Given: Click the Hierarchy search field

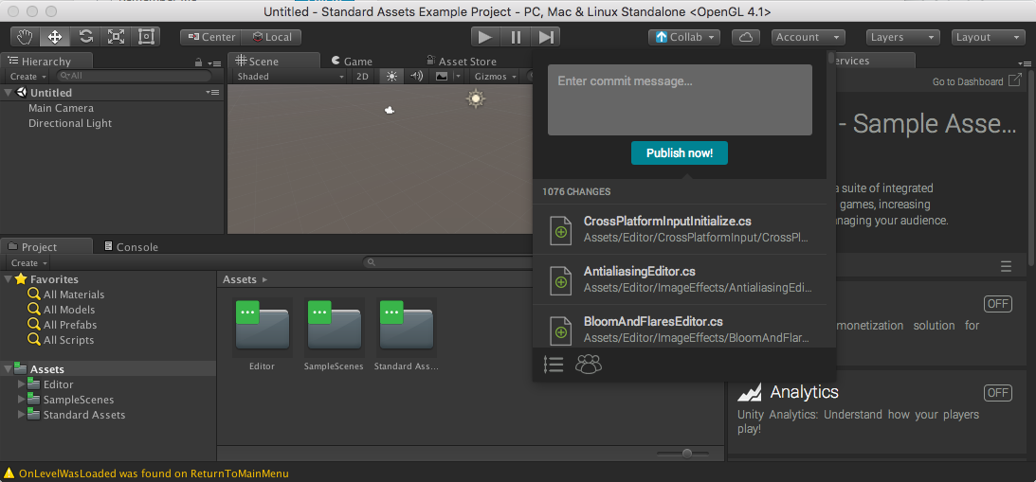Looking at the screenshot, I should coord(135,77).
